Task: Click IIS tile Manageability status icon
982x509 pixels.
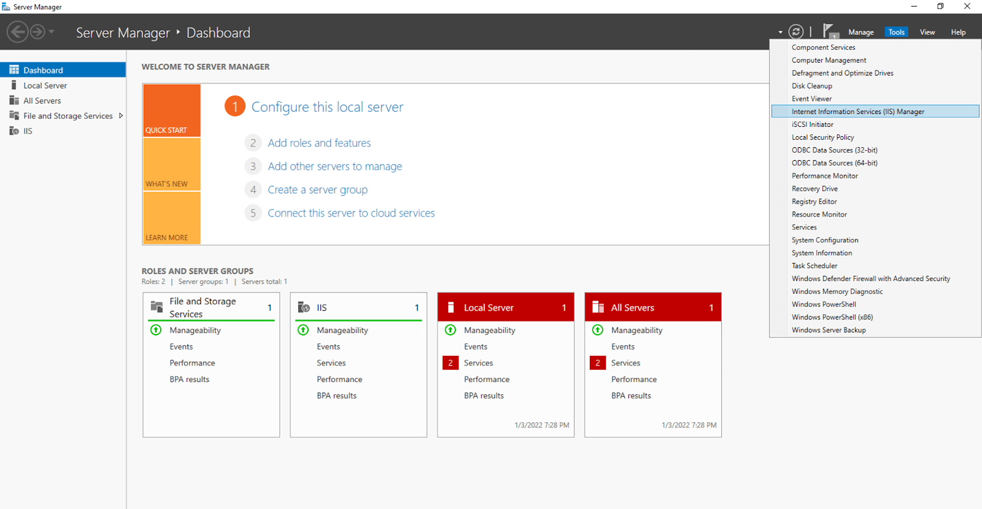Action: click(x=303, y=330)
